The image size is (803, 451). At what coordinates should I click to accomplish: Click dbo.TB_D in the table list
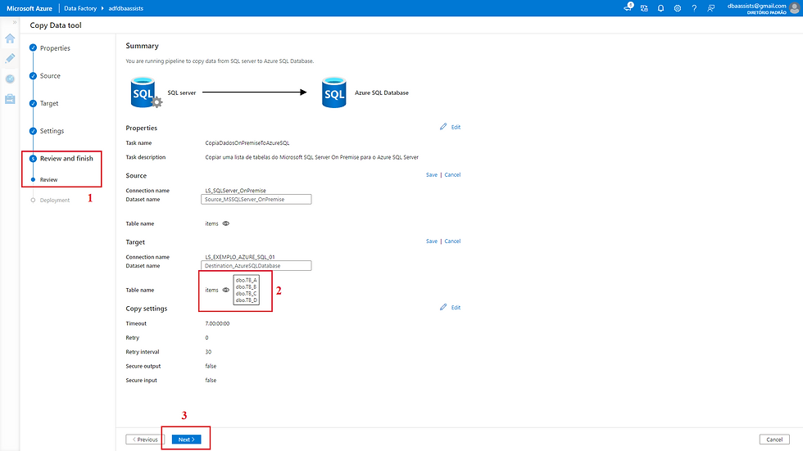[x=247, y=300]
